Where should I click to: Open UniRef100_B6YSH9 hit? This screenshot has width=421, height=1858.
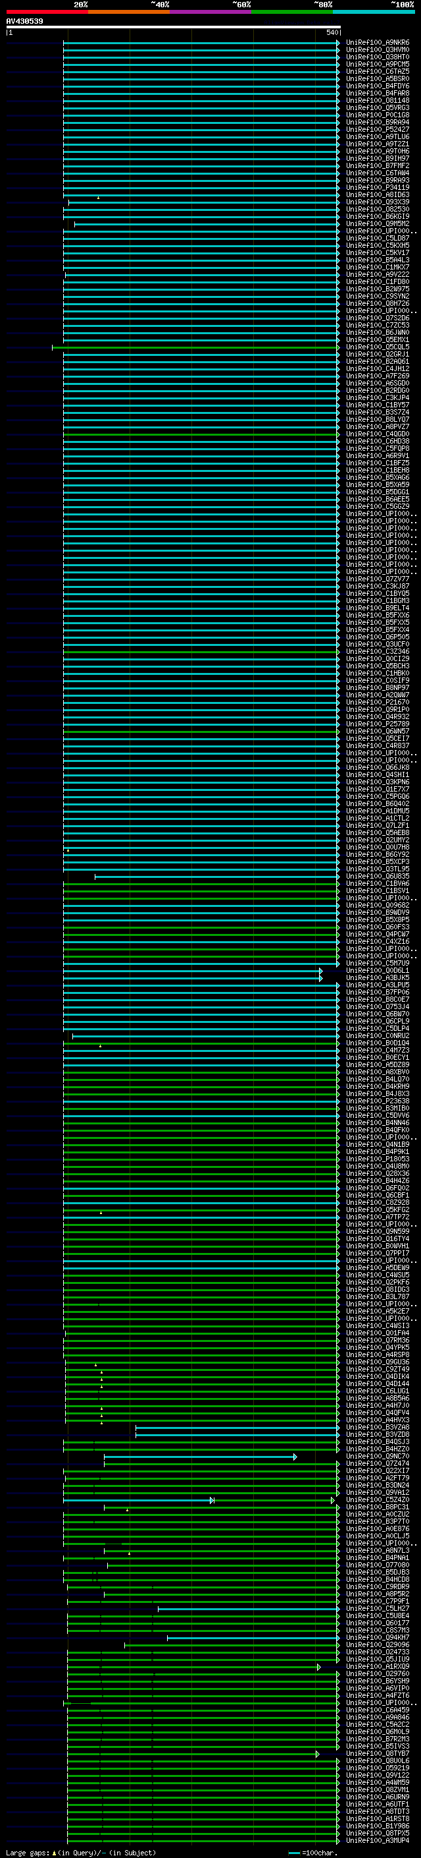[378, 1681]
